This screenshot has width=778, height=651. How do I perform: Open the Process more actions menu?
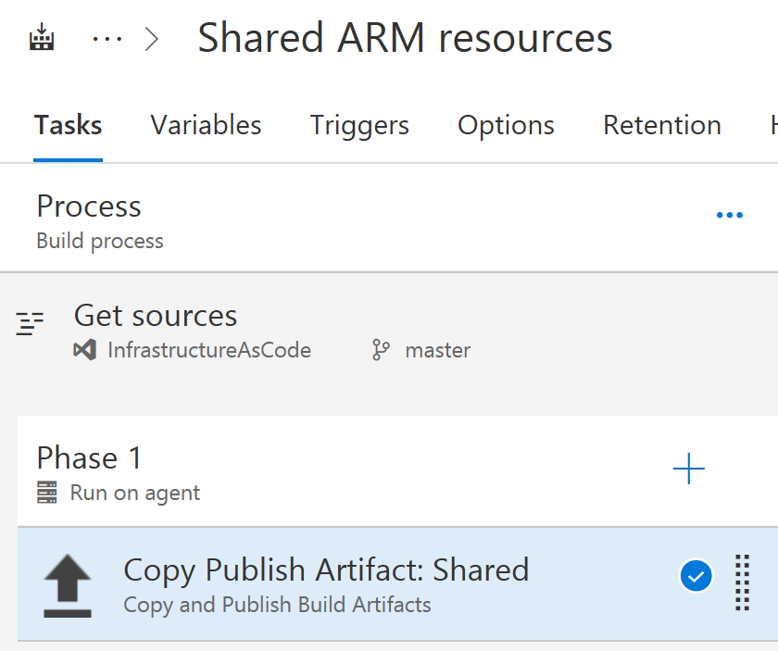click(729, 216)
